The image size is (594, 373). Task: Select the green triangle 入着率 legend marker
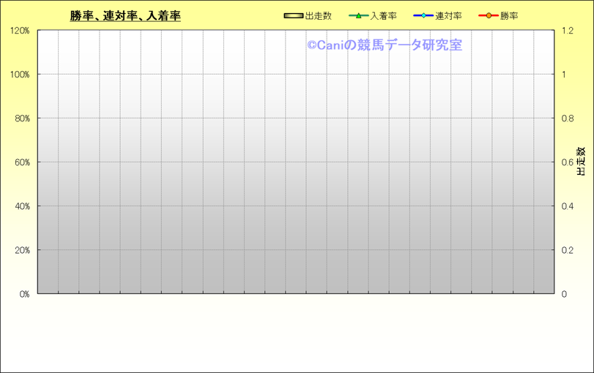[359, 15]
